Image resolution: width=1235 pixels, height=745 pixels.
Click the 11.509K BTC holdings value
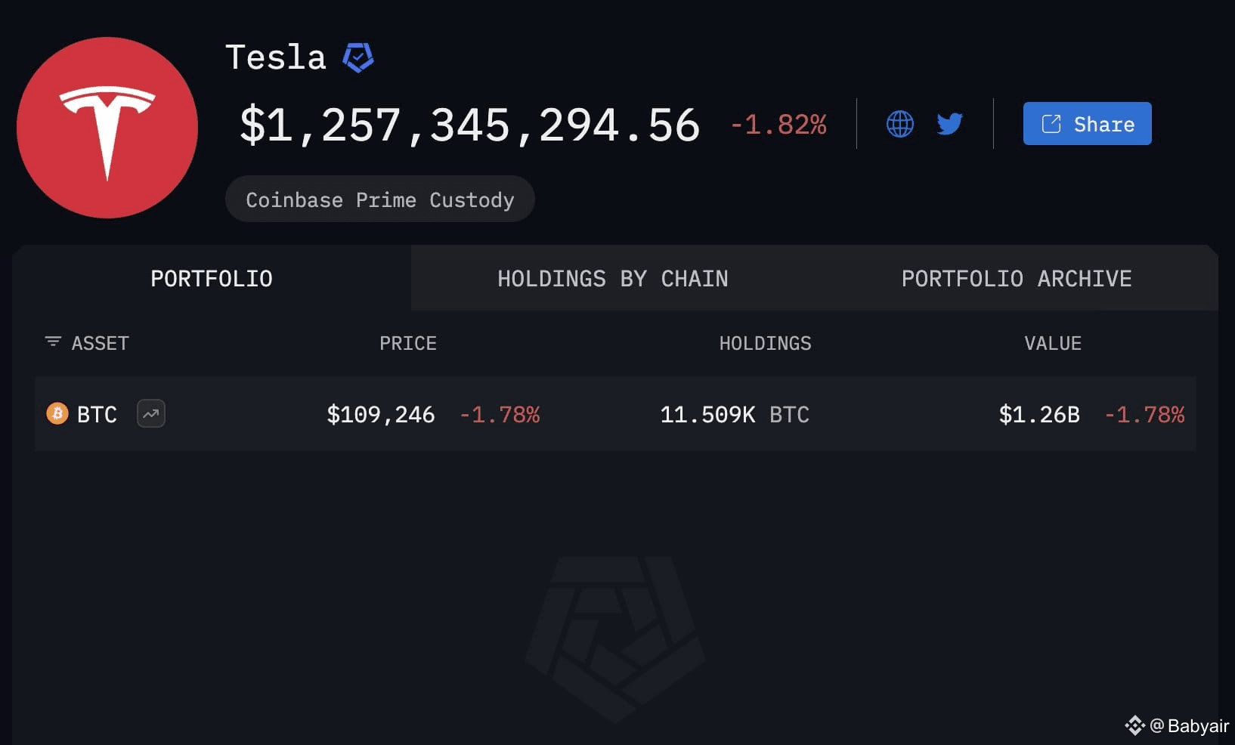(733, 414)
